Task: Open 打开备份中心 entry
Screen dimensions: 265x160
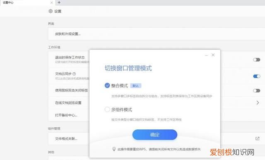Action: point(66,115)
